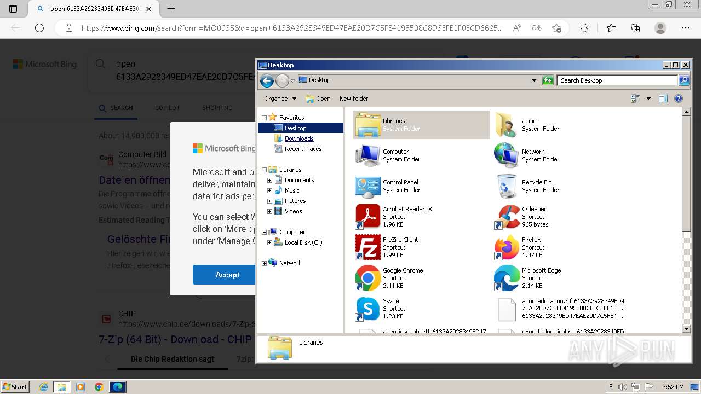This screenshot has width=701, height=394.
Task: Open Dateien öffnen search result link
Action: pos(134,180)
